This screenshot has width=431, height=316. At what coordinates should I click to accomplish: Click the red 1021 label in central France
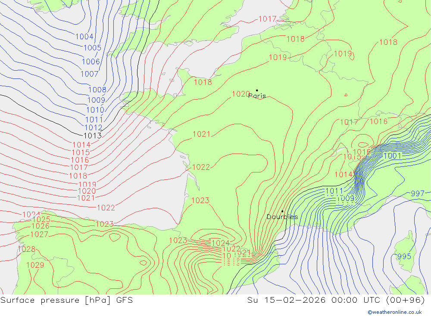[201, 134]
